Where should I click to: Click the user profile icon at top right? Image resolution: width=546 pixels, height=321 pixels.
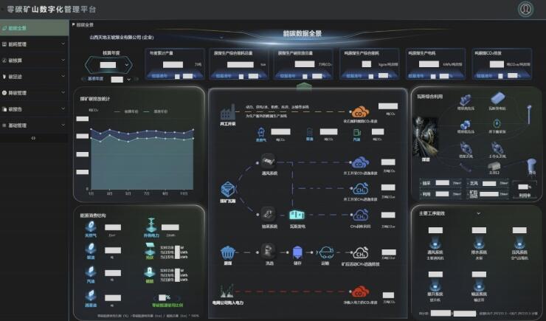pos(525,9)
